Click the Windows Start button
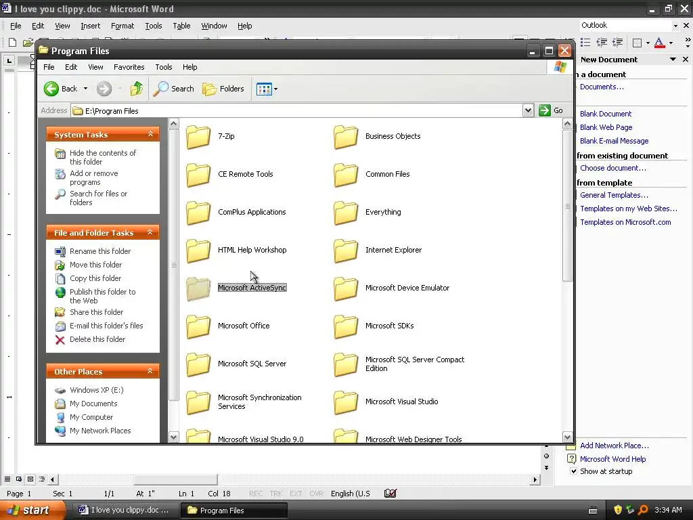The image size is (693, 520). 31,511
